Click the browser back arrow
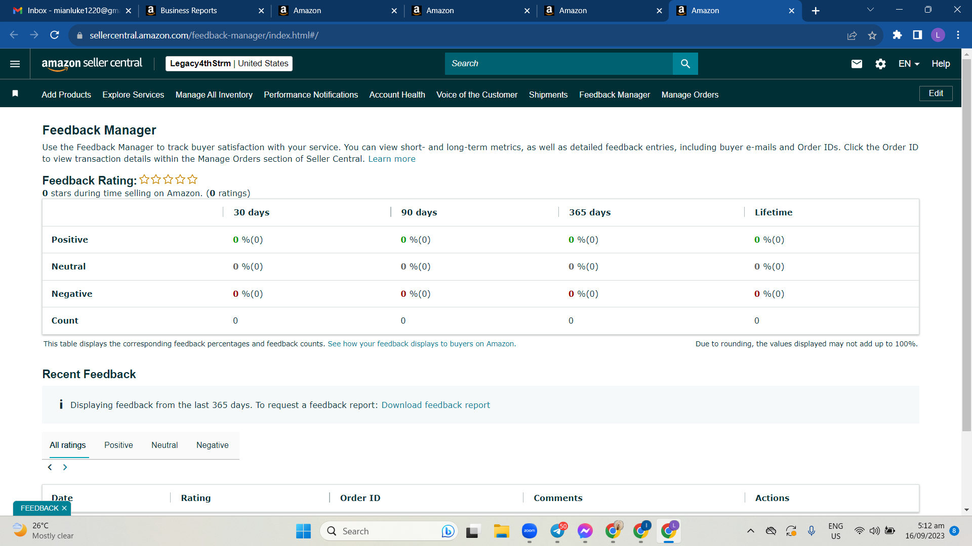 14,35
